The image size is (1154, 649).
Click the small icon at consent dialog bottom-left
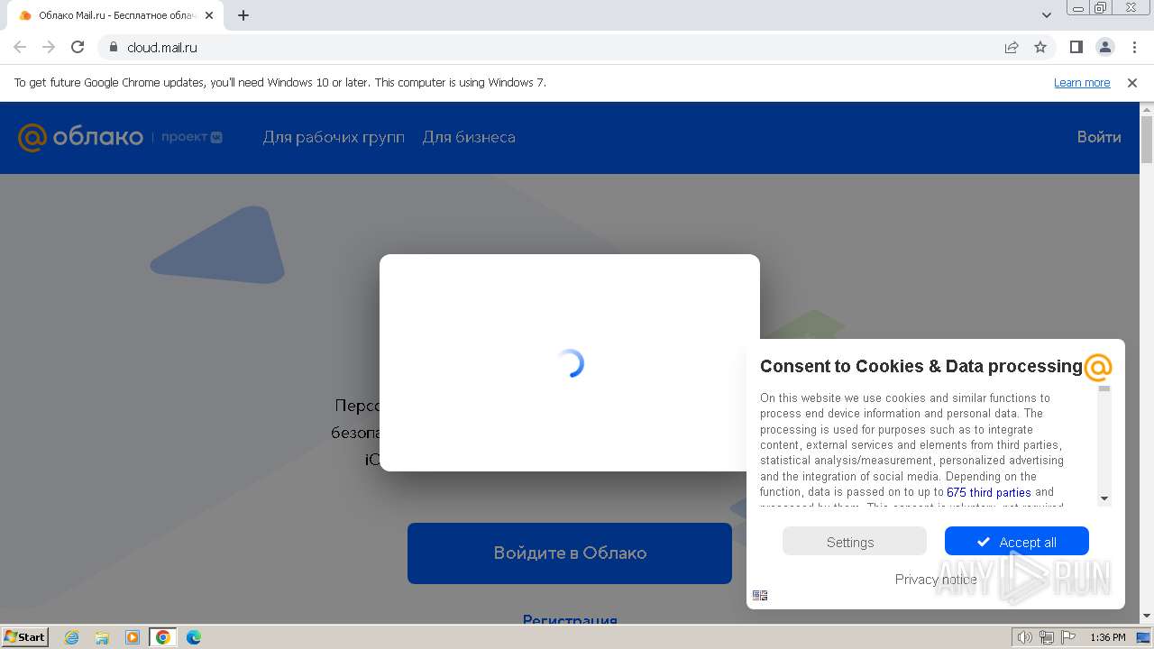tap(760, 595)
